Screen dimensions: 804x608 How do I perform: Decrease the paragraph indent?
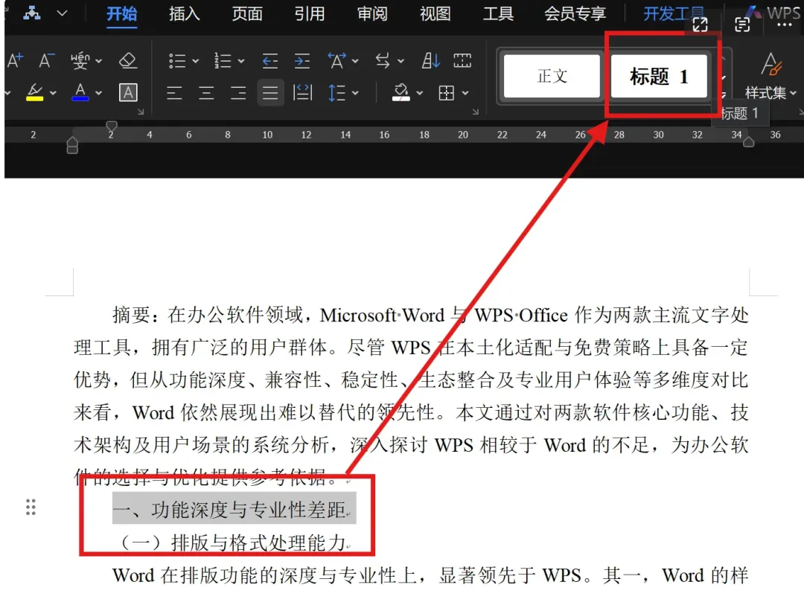269,60
